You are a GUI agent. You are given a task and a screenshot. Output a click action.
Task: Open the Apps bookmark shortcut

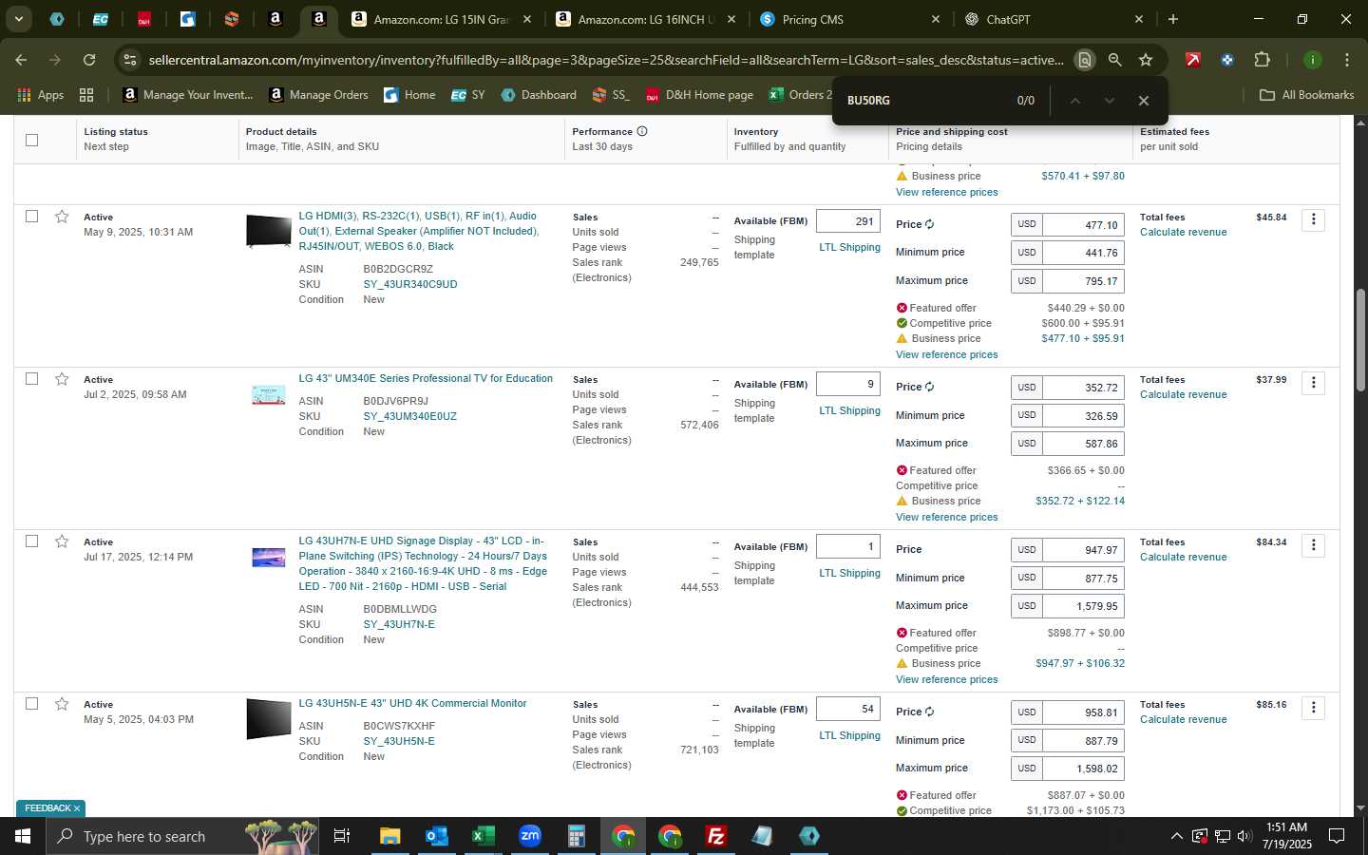click(x=40, y=95)
